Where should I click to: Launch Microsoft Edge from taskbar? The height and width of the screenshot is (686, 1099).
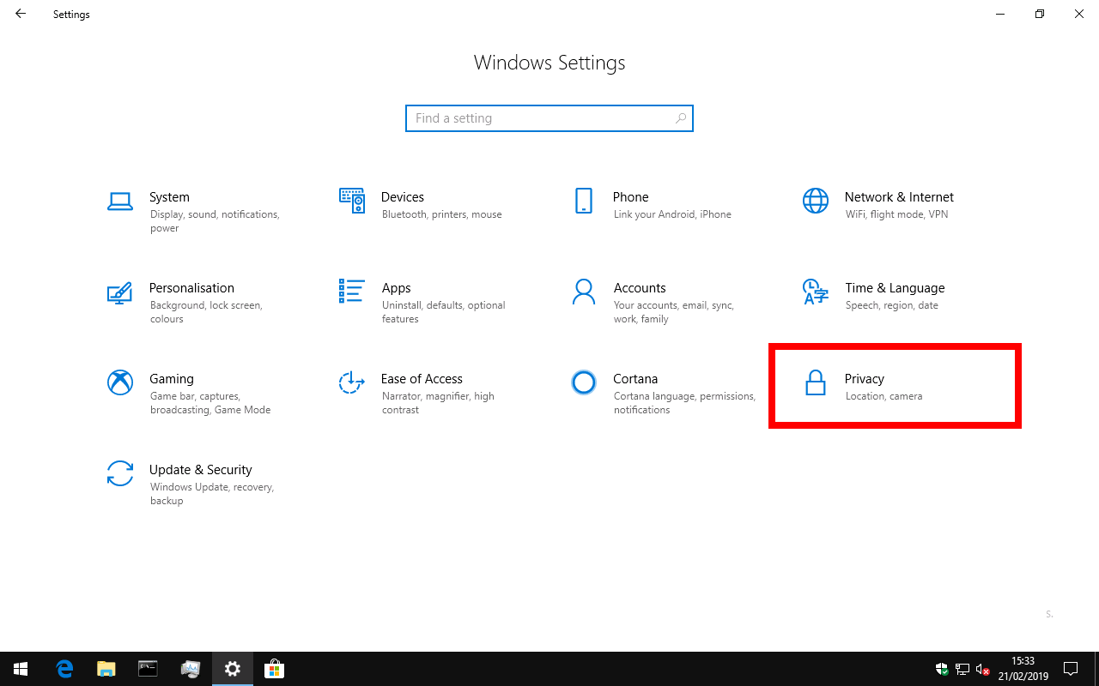point(64,669)
